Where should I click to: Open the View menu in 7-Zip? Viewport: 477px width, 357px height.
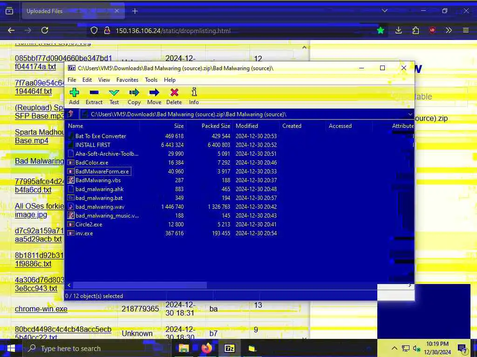[104, 80]
